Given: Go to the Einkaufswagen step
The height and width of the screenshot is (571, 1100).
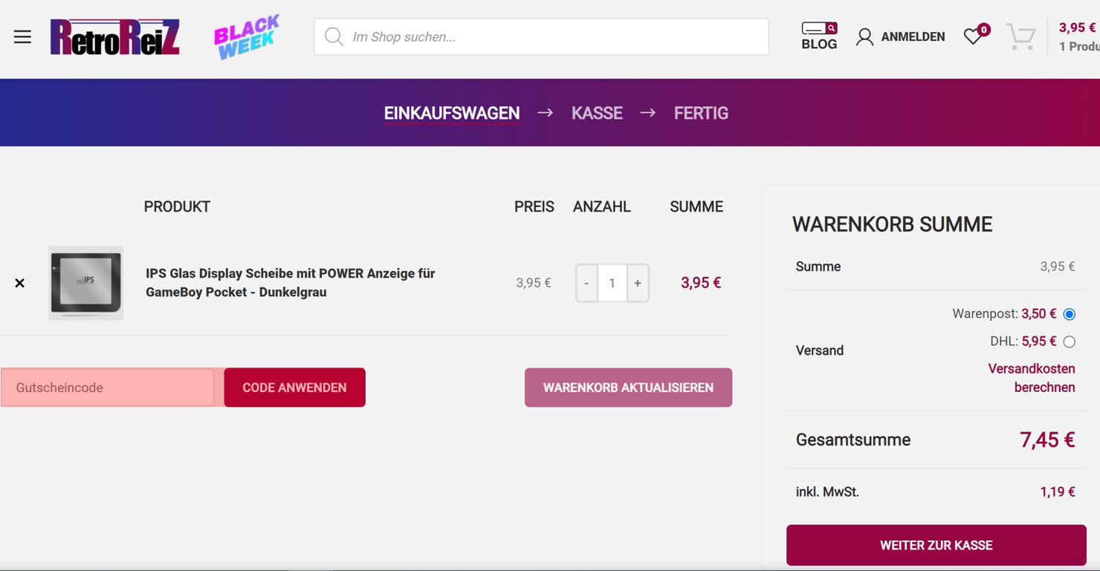Looking at the screenshot, I should 452,114.
